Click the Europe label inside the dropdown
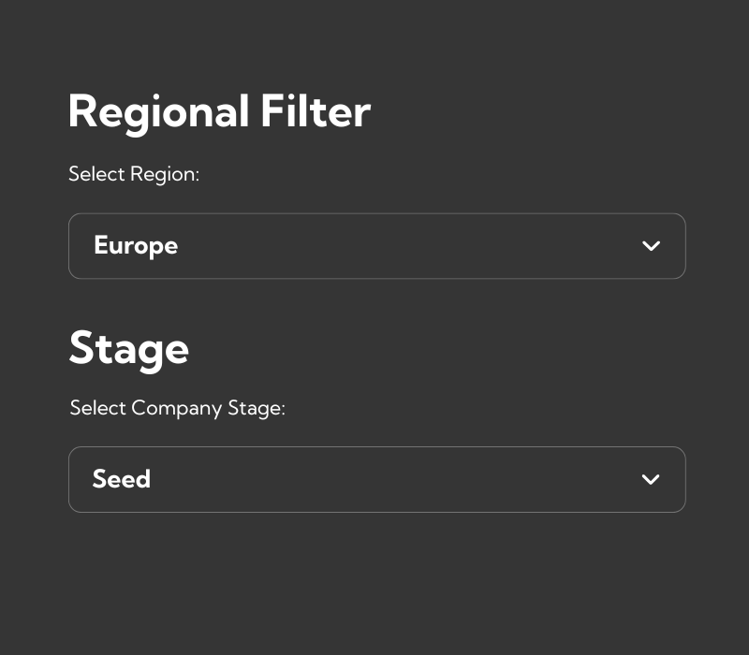 135,245
